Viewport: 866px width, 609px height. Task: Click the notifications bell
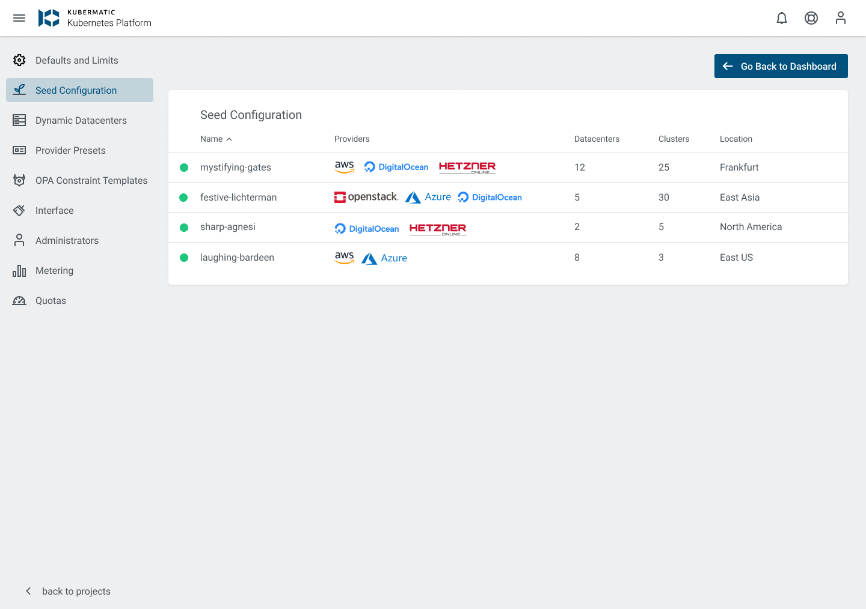[781, 18]
